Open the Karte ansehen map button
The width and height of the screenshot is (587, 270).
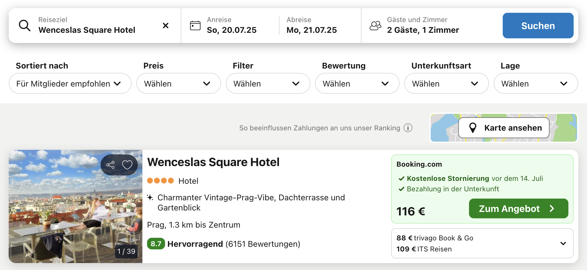click(x=504, y=128)
